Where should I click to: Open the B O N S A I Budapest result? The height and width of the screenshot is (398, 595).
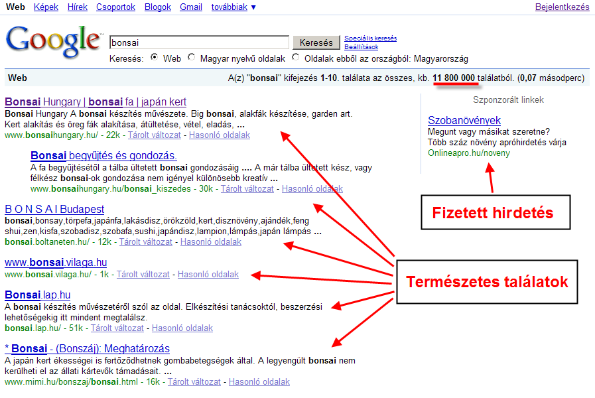click(x=54, y=209)
